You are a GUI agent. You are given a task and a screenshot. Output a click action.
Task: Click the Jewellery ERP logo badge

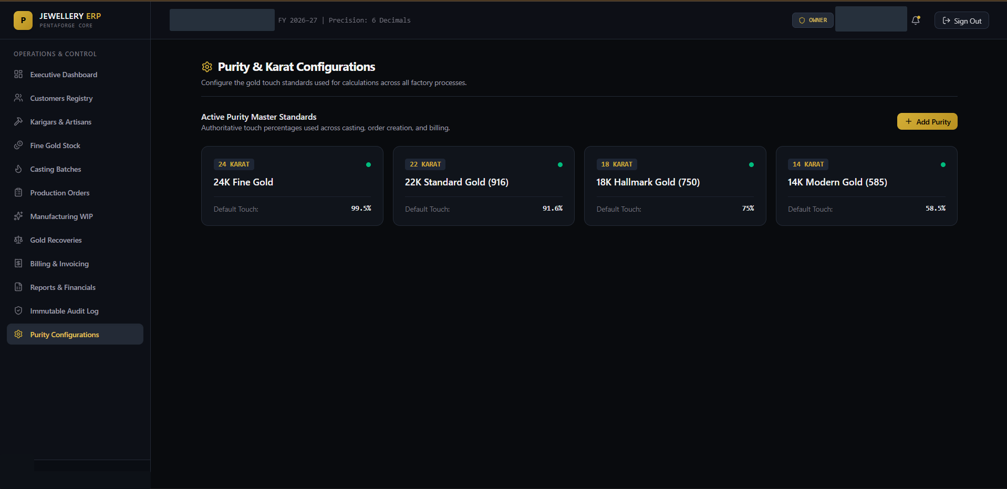23,20
